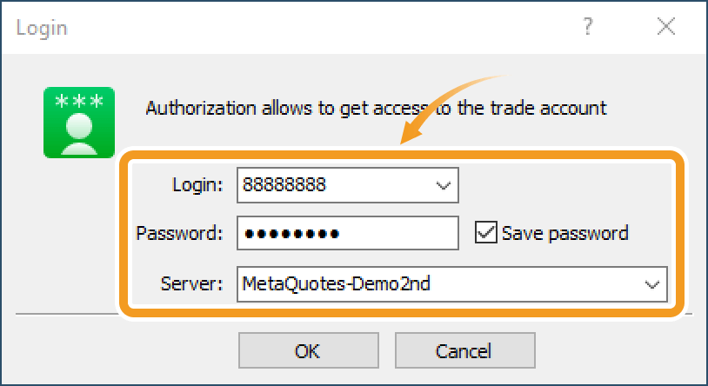Click the Save password label text
The image size is (708, 386).
click(564, 233)
